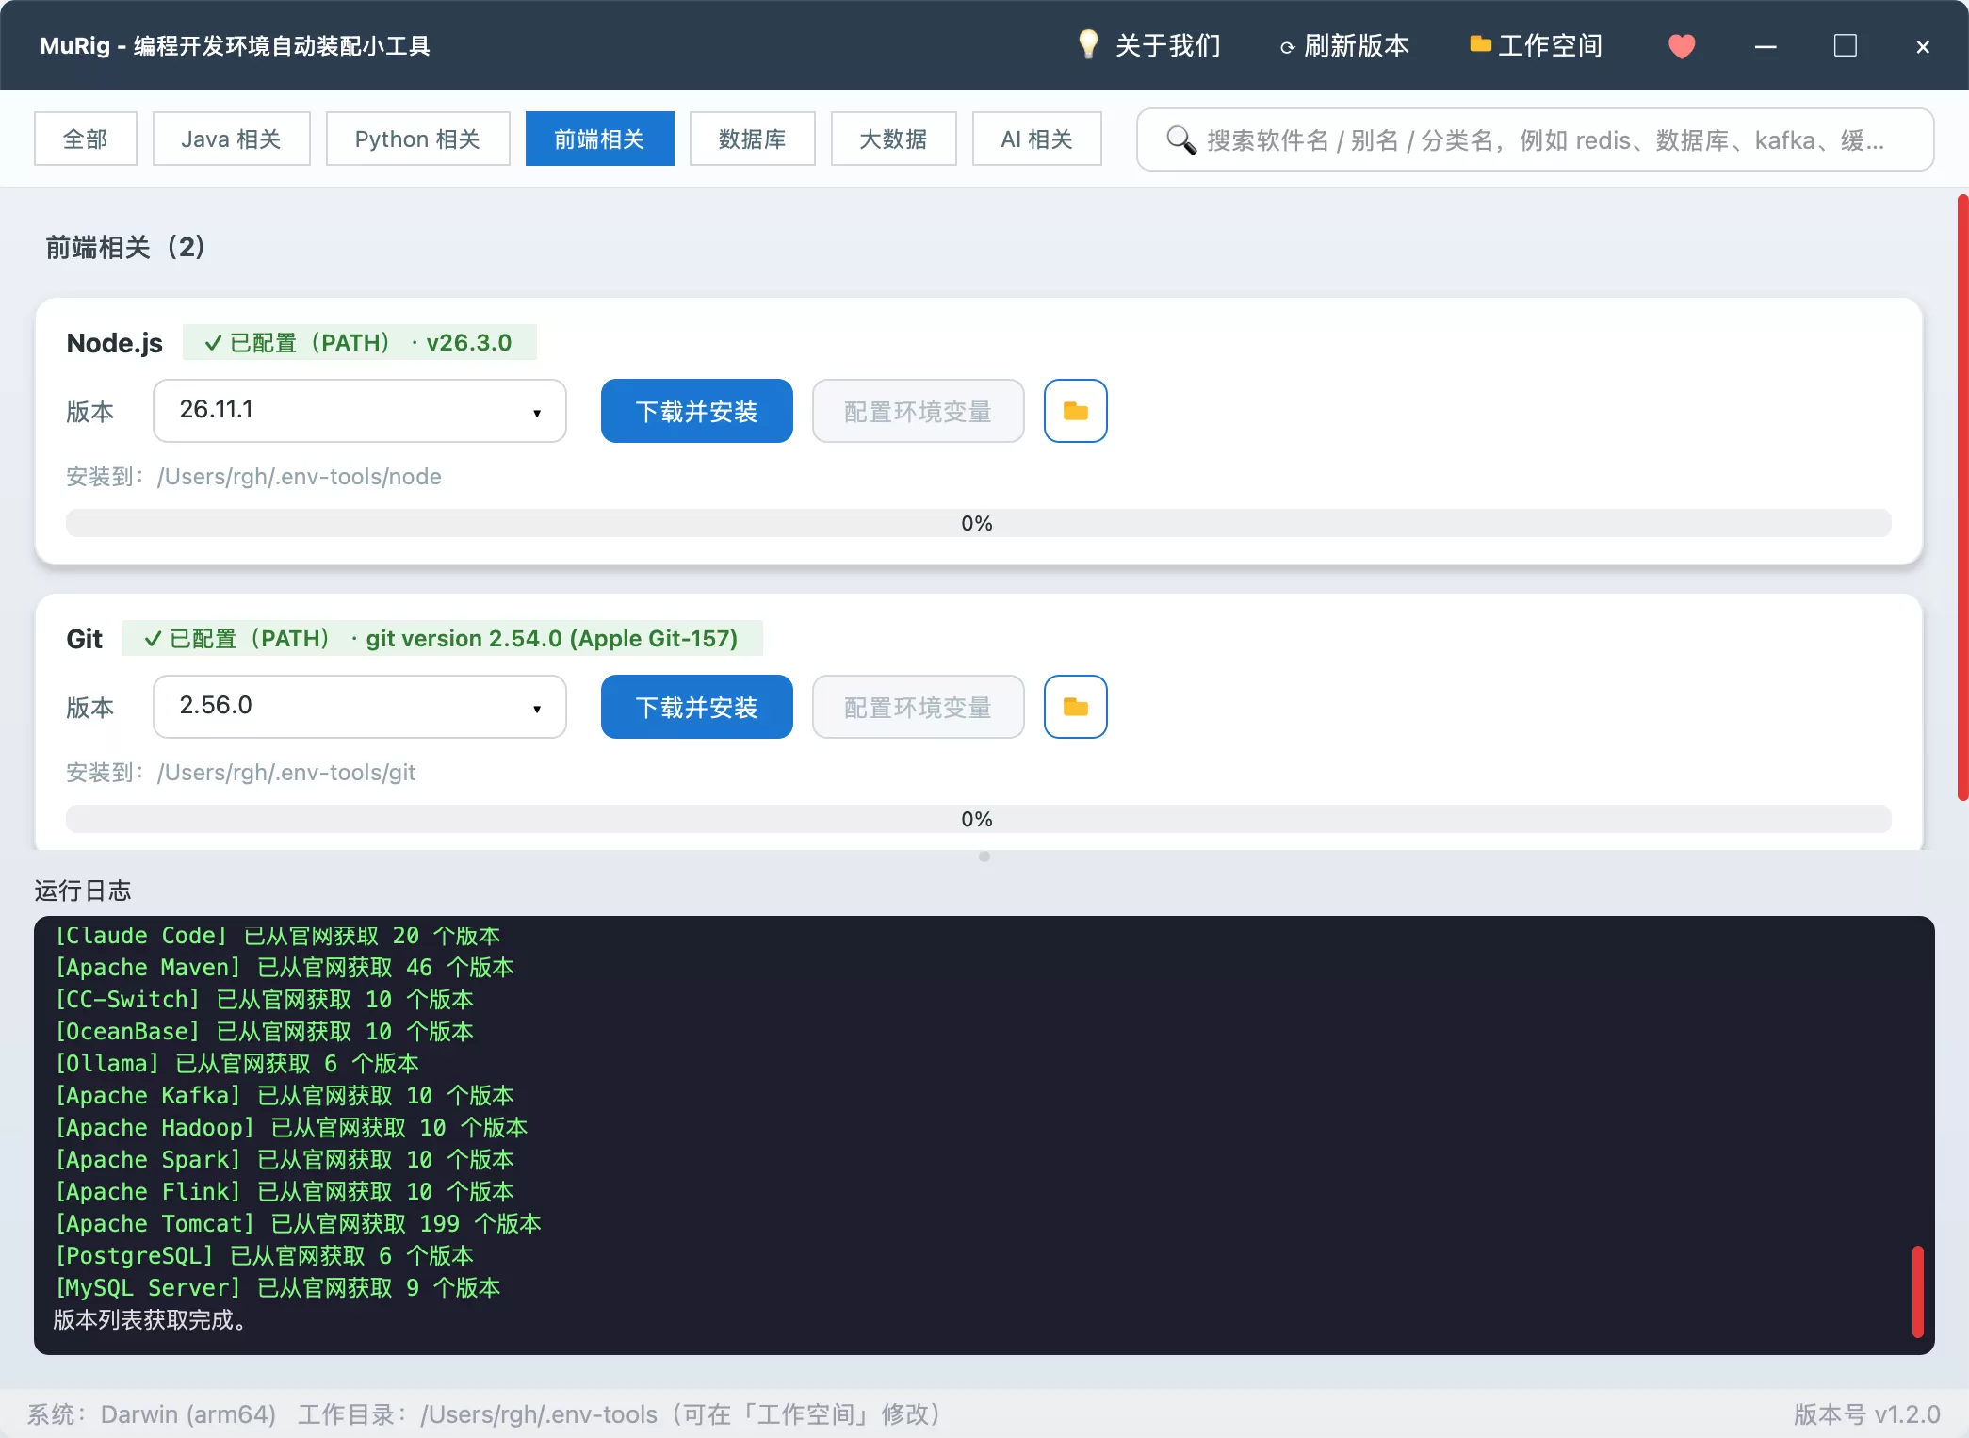Click the magnifier icon in search box

pos(1180,139)
